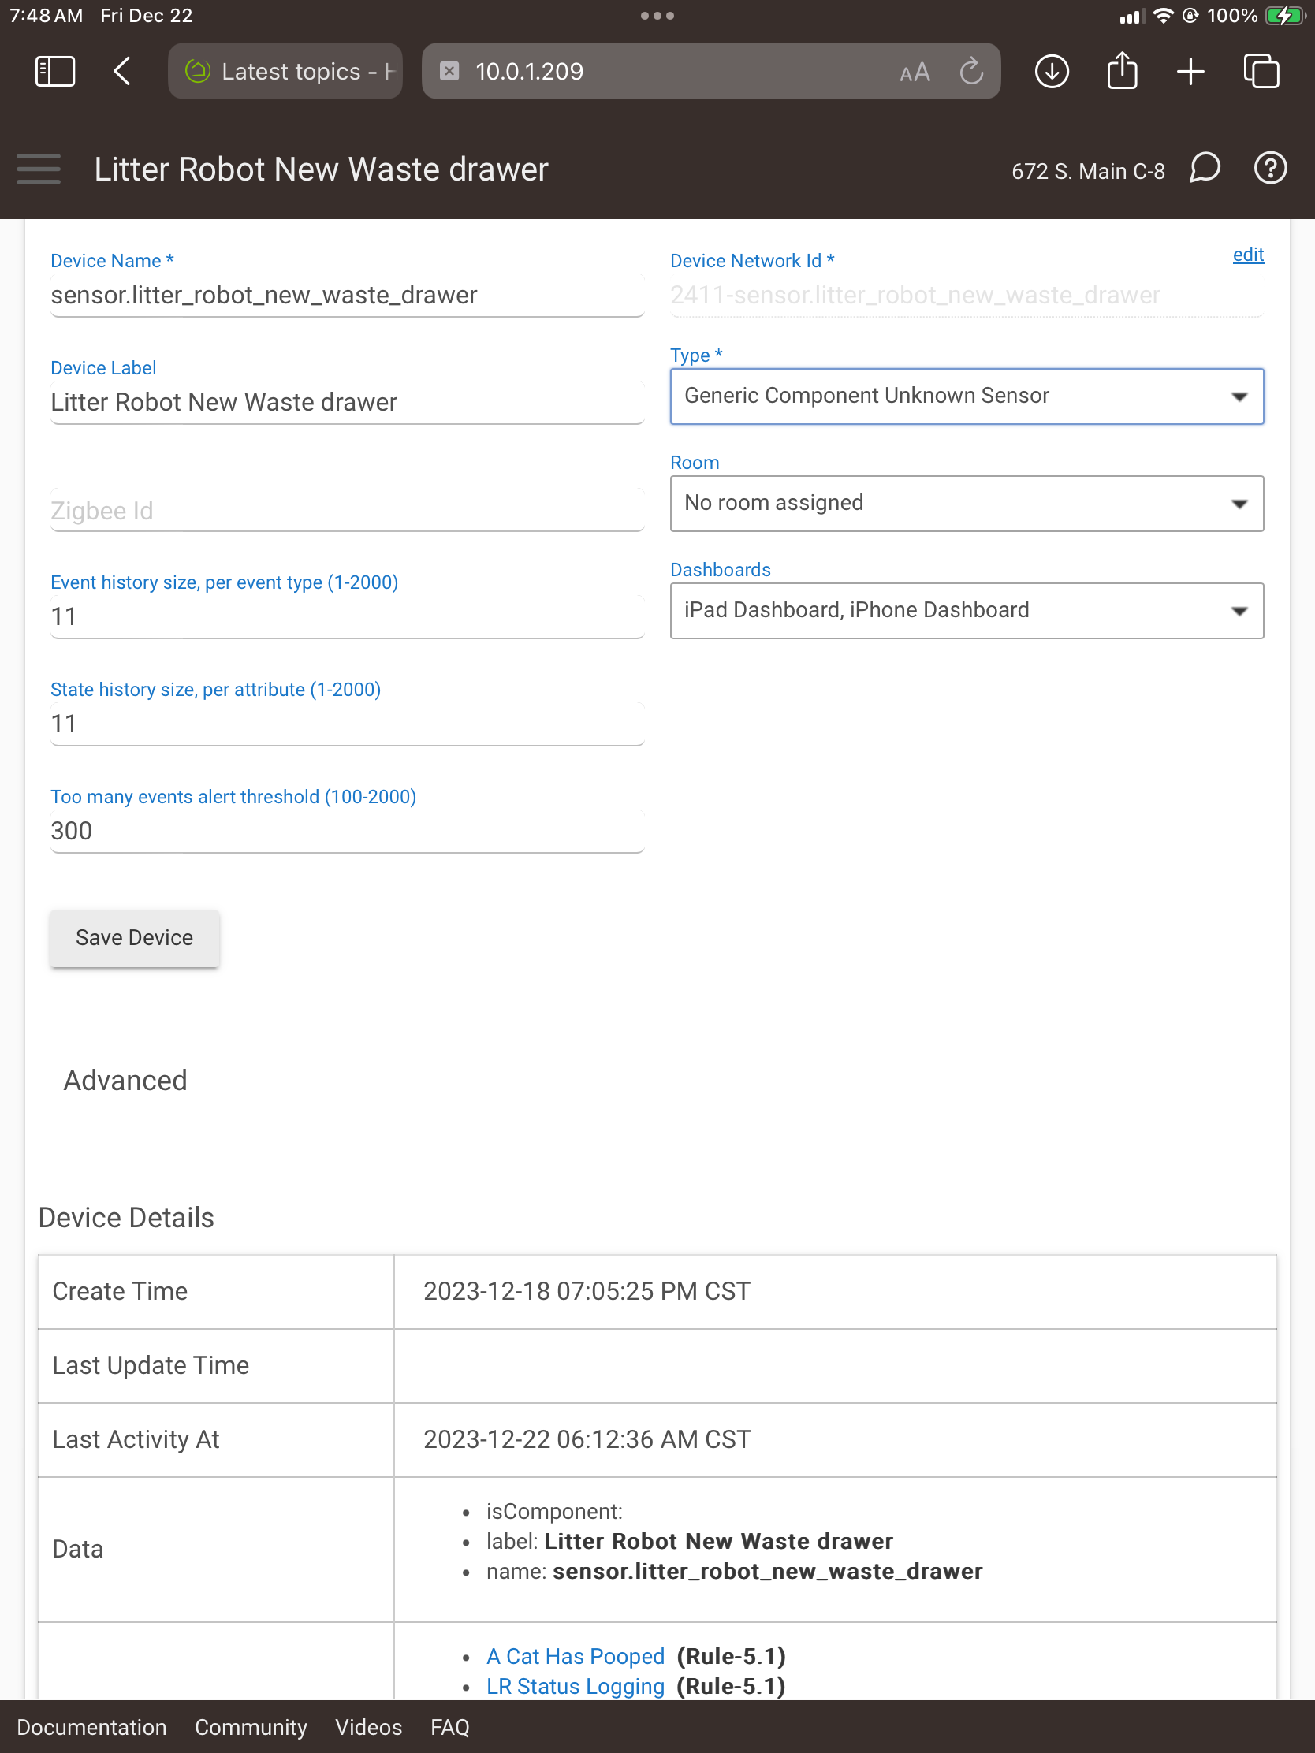The width and height of the screenshot is (1315, 1753).
Task: Click the Device Label input field
Action: click(x=347, y=402)
